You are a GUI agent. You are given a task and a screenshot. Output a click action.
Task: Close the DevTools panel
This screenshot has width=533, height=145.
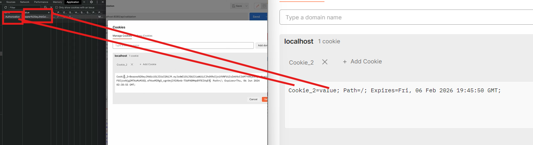pos(103,2)
